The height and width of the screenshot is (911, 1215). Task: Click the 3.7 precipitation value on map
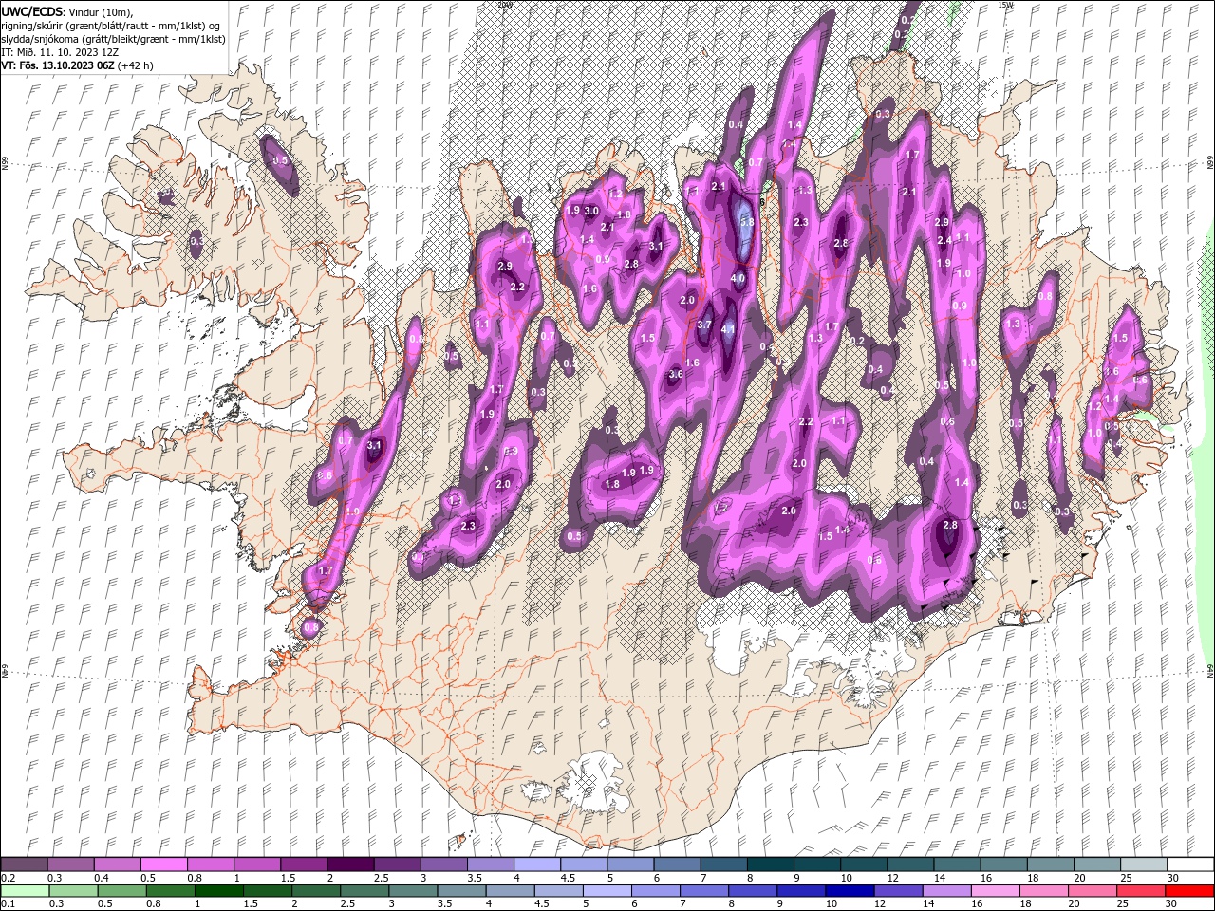(704, 325)
